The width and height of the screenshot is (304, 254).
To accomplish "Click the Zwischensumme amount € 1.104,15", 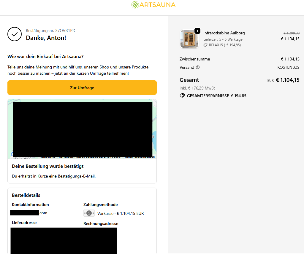I will (x=290, y=59).
